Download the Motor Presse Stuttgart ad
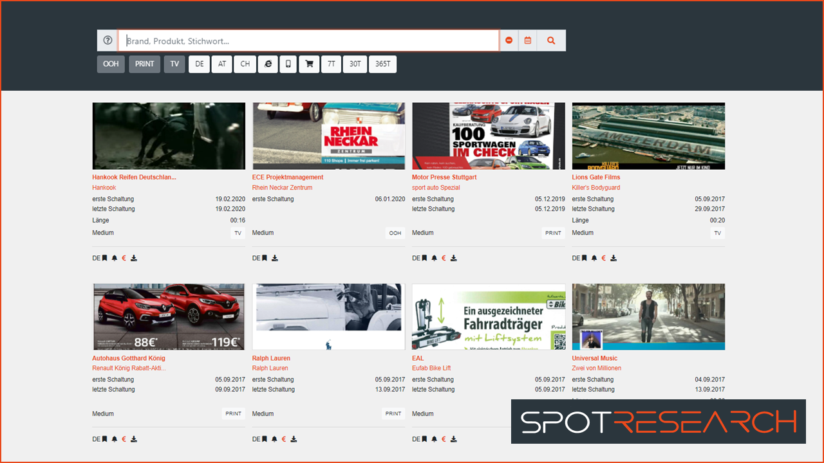Viewport: 824px width, 463px height. (454, 259)
